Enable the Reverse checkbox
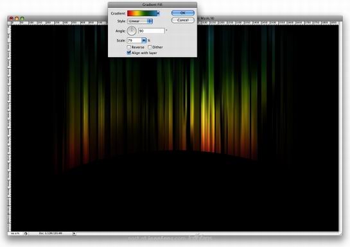The height and width of the screenshot is (247, 350). coord(129,47)
